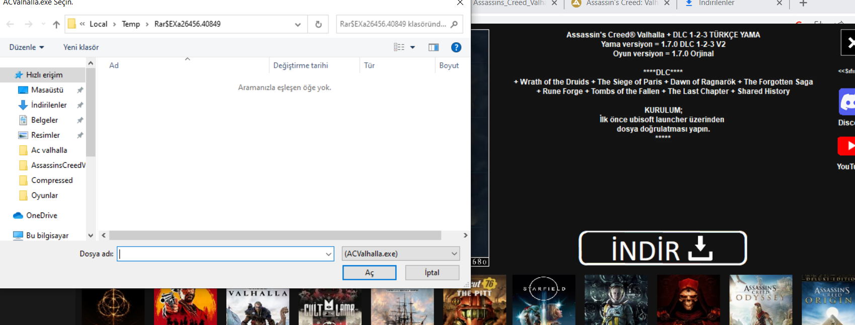
Task: Go back in folder history
Action: coord(10,24)
